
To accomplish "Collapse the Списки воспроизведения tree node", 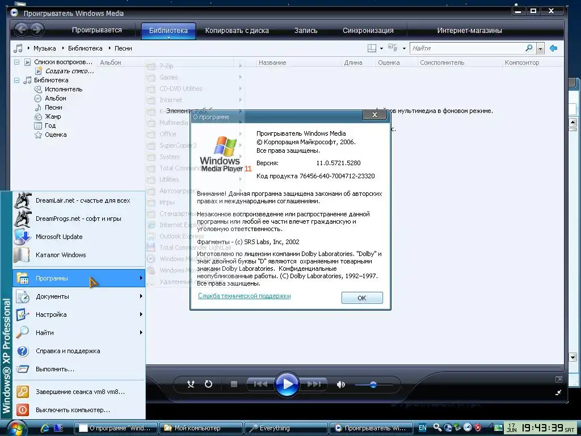I will pos(16,62).
